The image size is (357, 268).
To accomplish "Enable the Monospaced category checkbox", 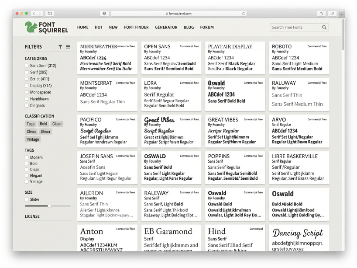I will coord(27,92).
